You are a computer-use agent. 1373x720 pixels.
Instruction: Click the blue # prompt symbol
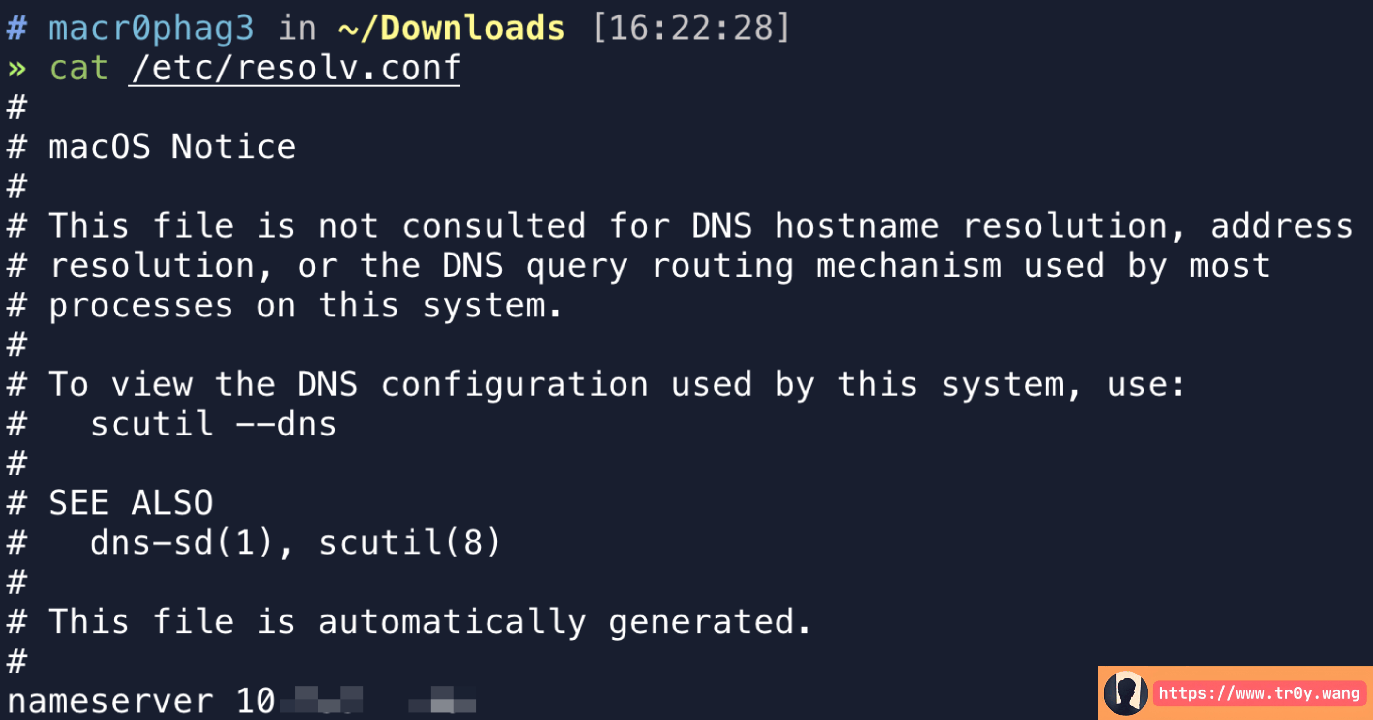[17, 28]
